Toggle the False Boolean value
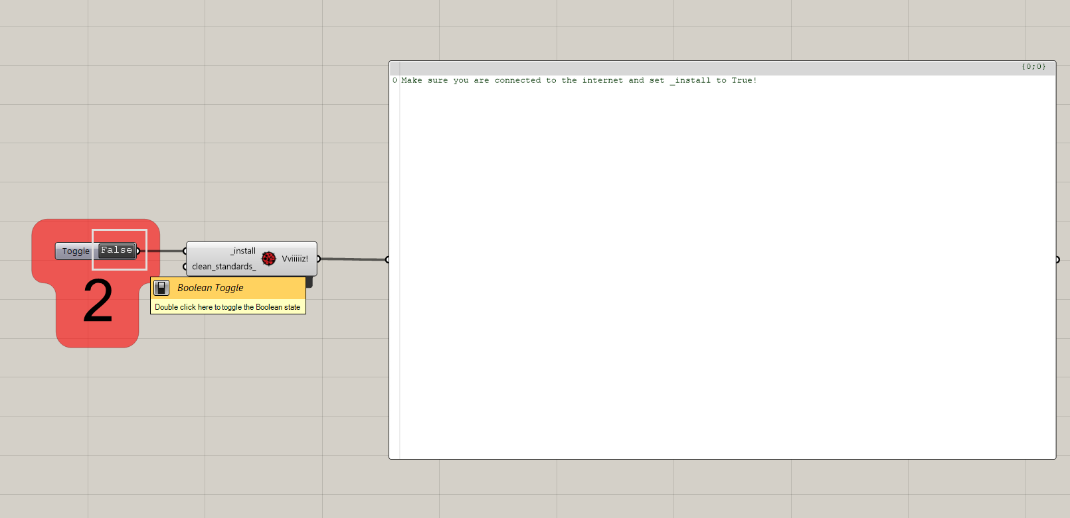 click(117, 250)
